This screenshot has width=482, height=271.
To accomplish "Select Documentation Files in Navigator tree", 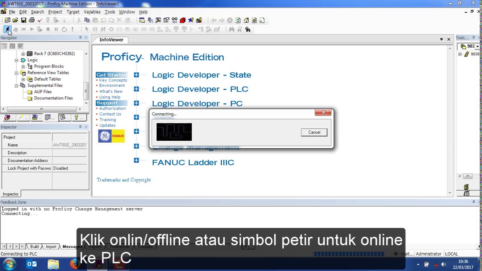I will pyautogui.click(x=53, y=98).
